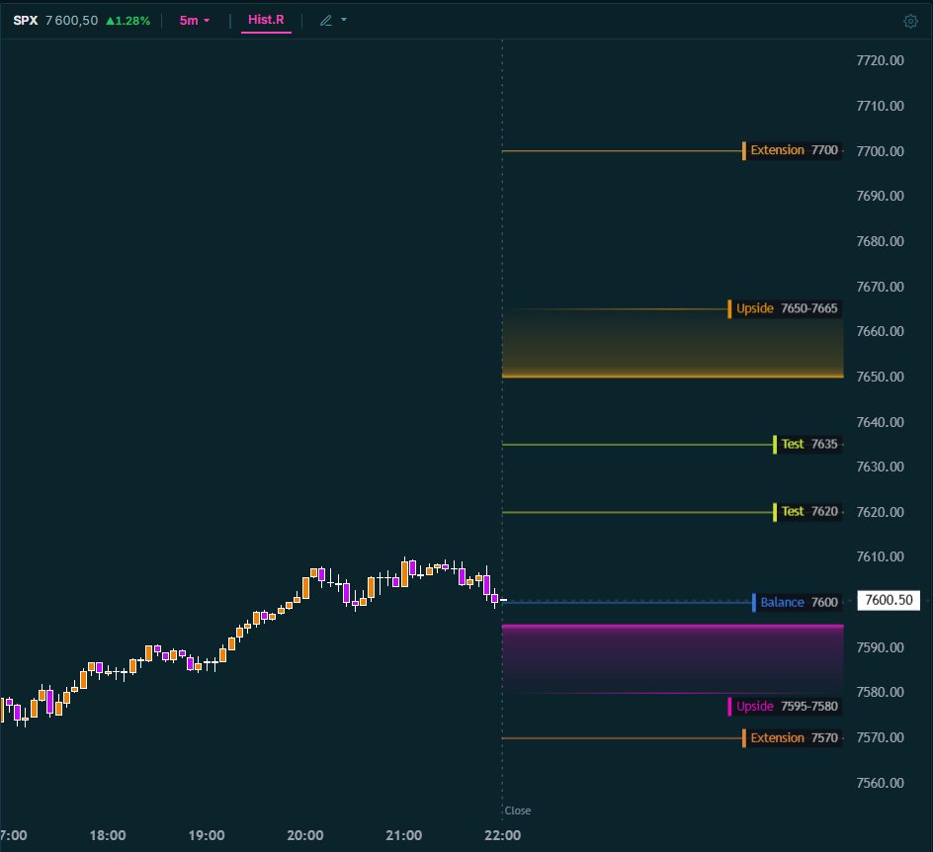Screen dimensions: 933x852
Task: Click the orange upside zone shaded area
Action: (x=672, y=343)
